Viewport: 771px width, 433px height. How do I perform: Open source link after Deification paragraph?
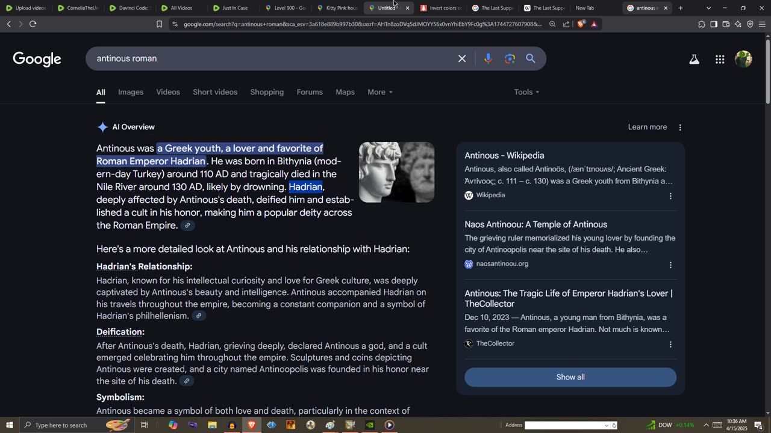point(187,381)
